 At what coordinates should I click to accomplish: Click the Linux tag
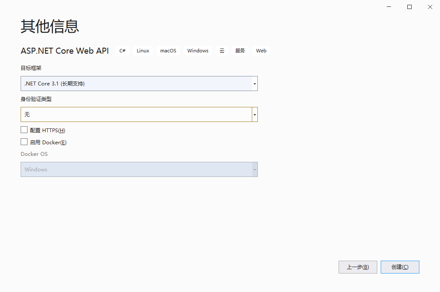coord(143,51)
